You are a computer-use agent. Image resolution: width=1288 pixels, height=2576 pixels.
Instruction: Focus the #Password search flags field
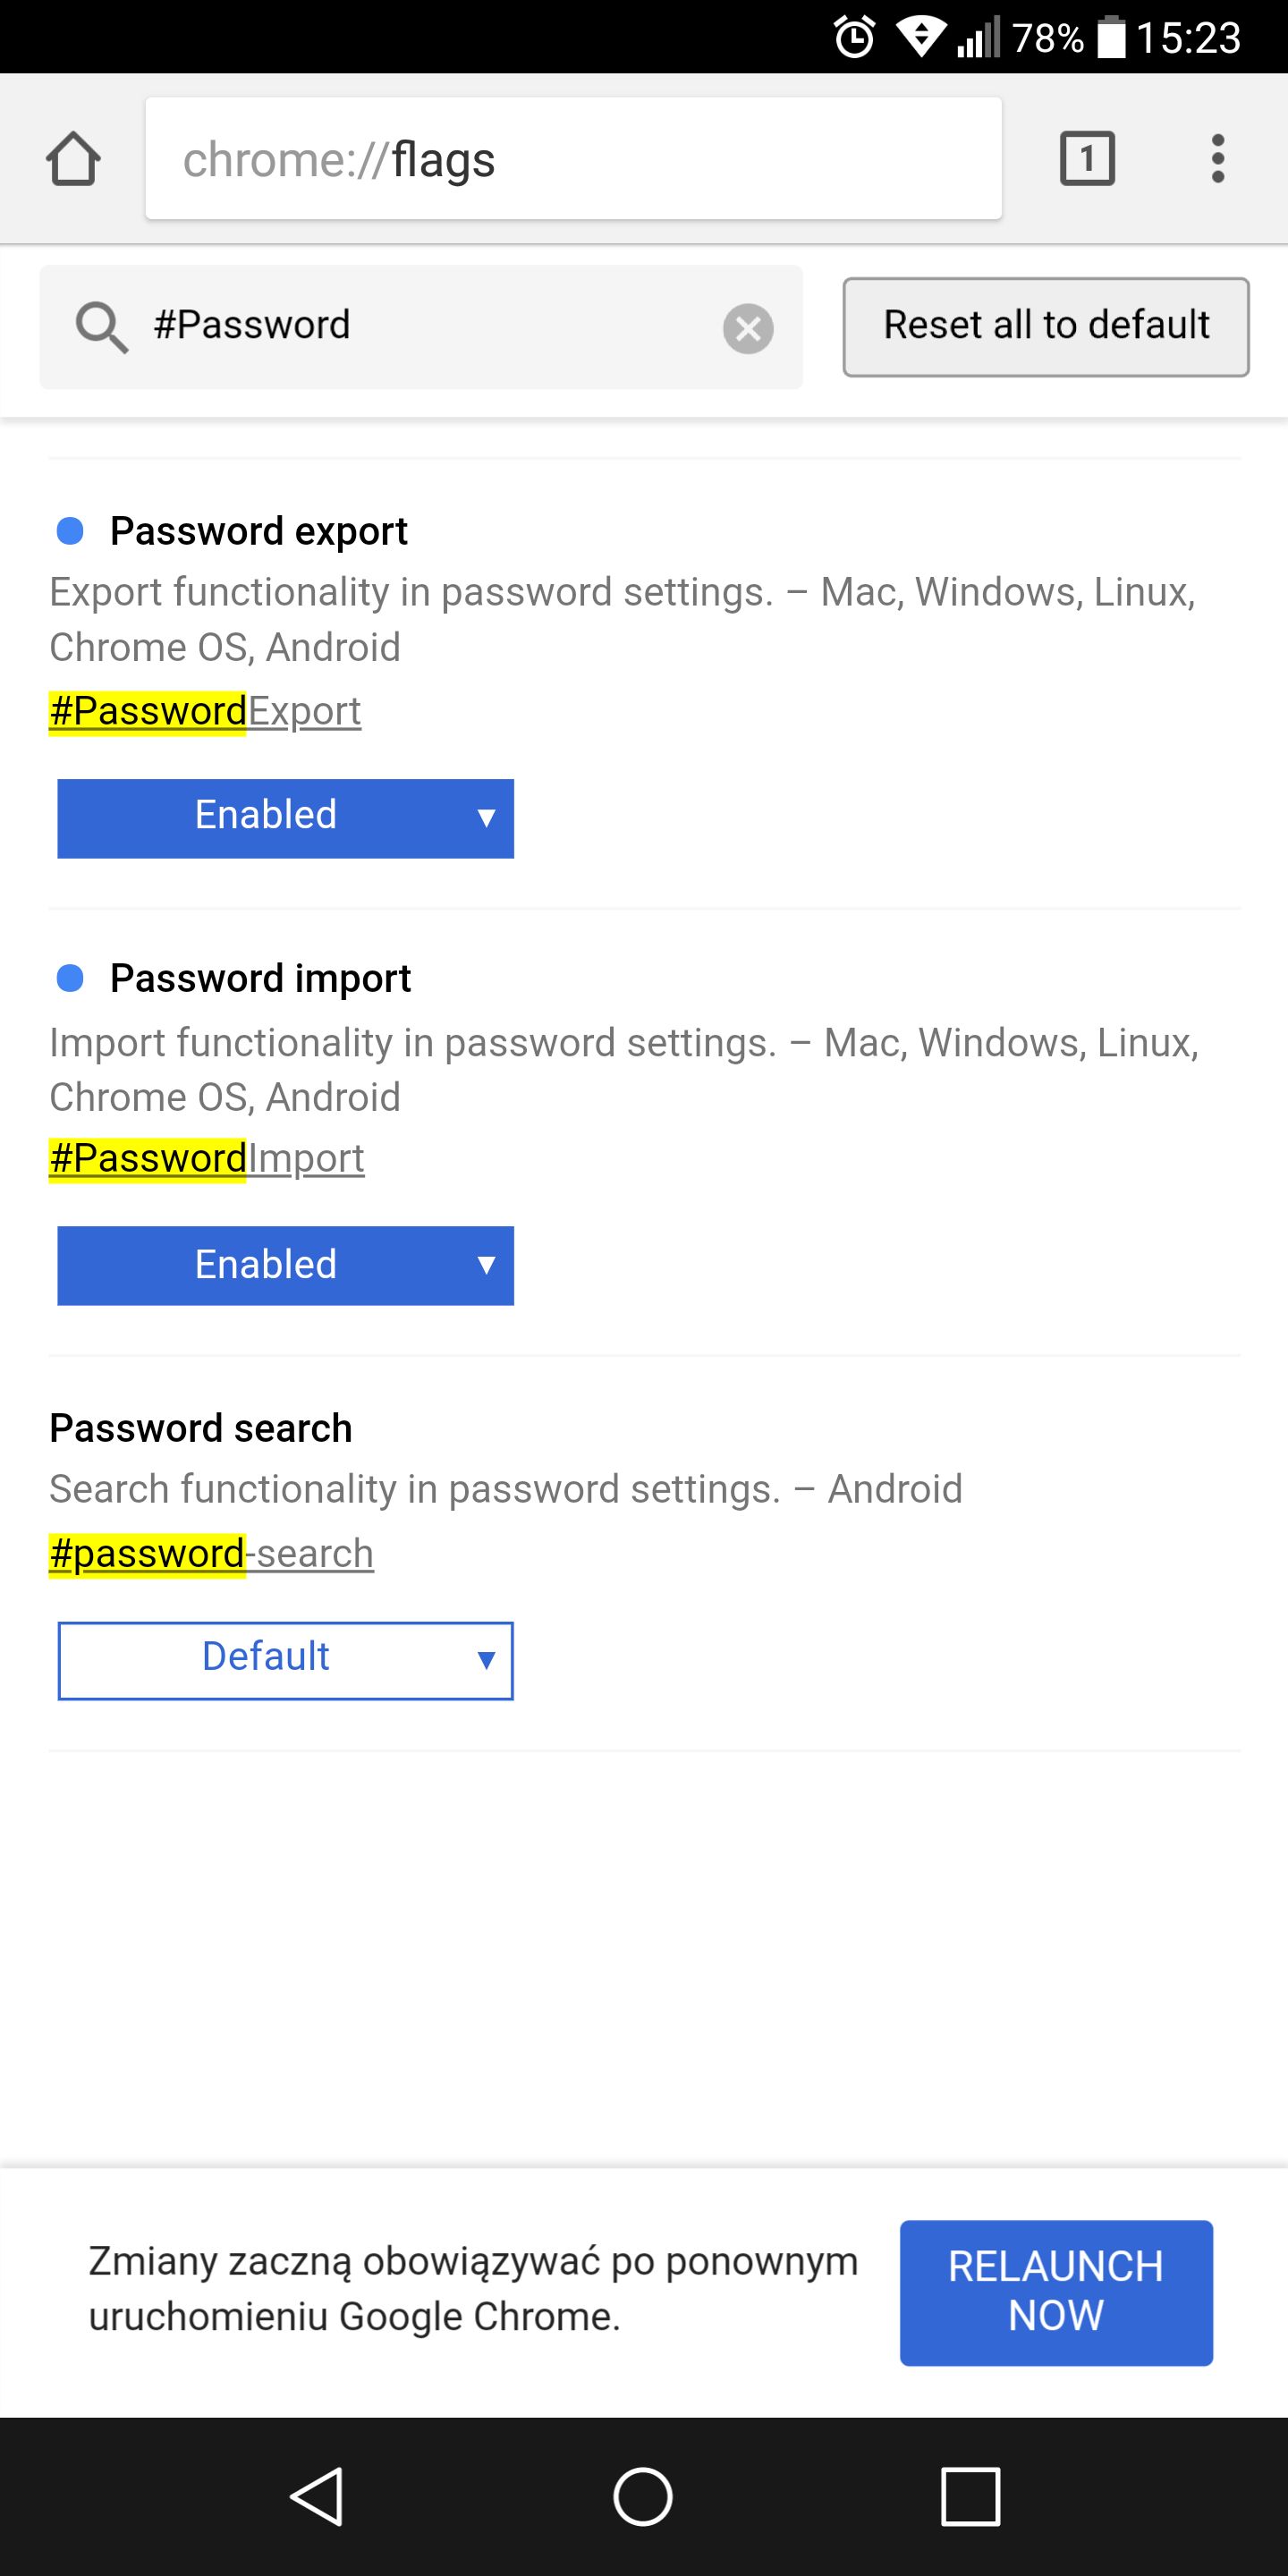click(422, 326)
